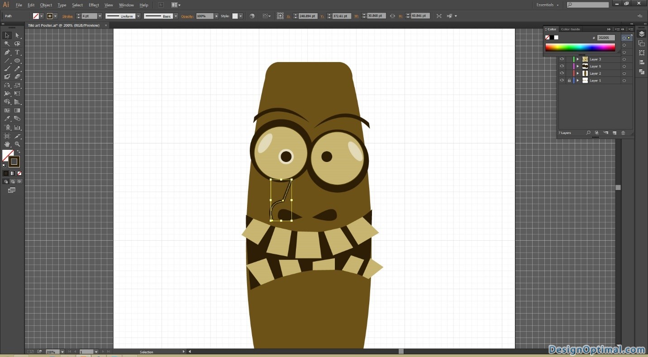Expand Layer 5 disclosure triangle
648x357 pixels.
tap(577, 66)
